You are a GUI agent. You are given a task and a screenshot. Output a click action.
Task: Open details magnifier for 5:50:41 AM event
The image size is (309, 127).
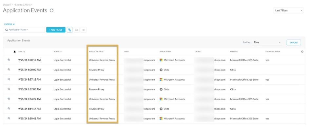point(9,119)
